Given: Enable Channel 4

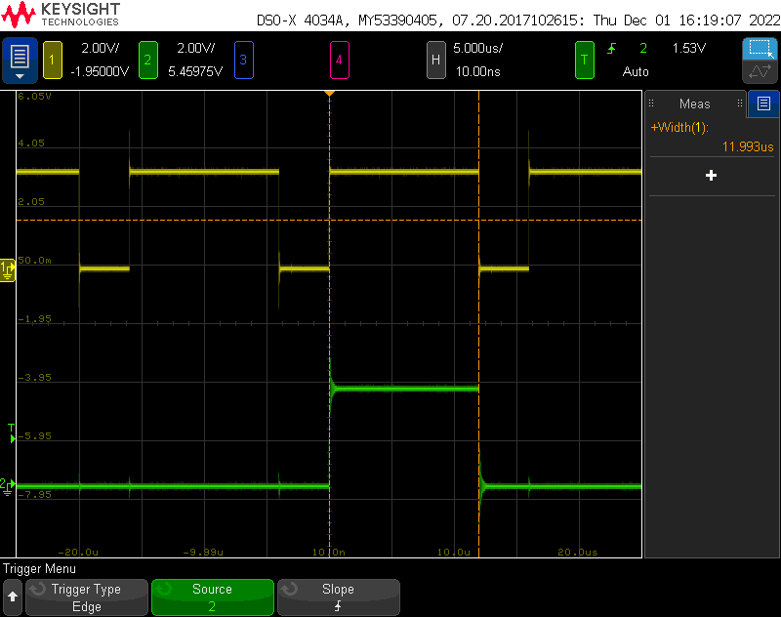Looking at the screenshot, I should pyautogui.click(x=339, y=60).
